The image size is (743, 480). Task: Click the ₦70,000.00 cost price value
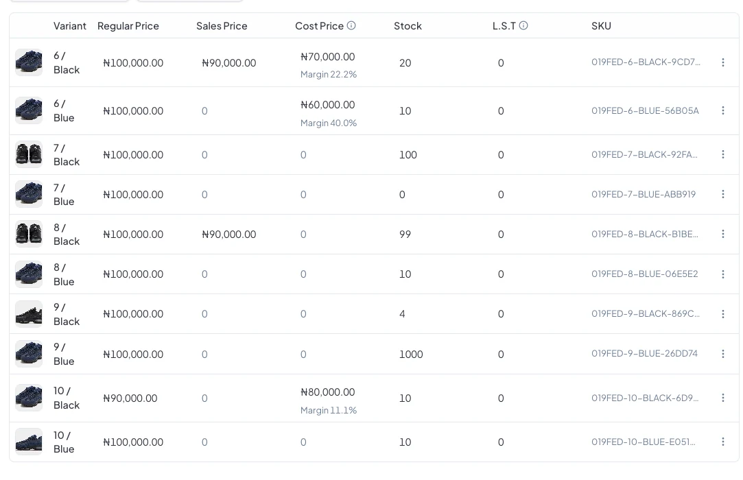[x=327, y=57]
